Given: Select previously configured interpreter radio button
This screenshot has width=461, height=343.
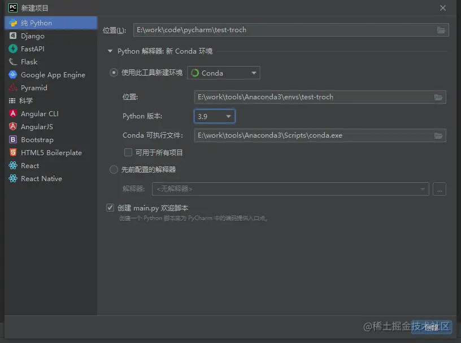Looking at the screenshot, I should coord(114,169).
